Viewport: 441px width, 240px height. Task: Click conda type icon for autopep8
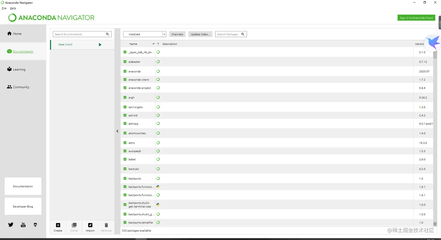point(158,151)
